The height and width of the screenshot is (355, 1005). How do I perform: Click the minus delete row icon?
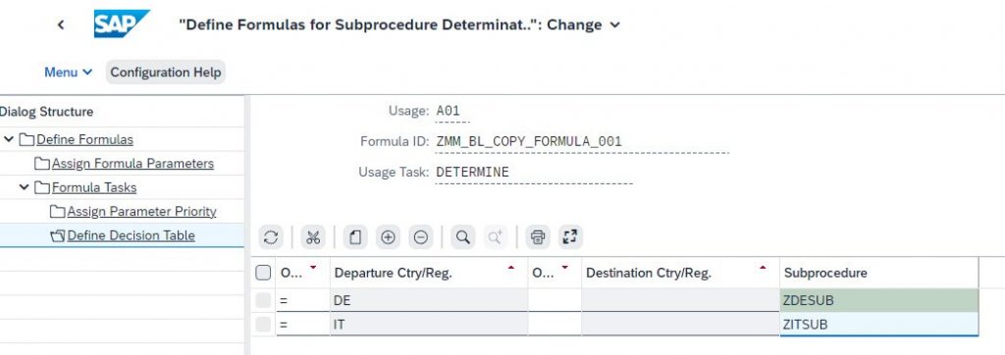click(420, 237)
